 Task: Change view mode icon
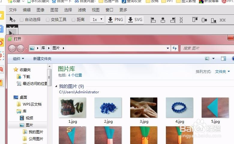207,58
